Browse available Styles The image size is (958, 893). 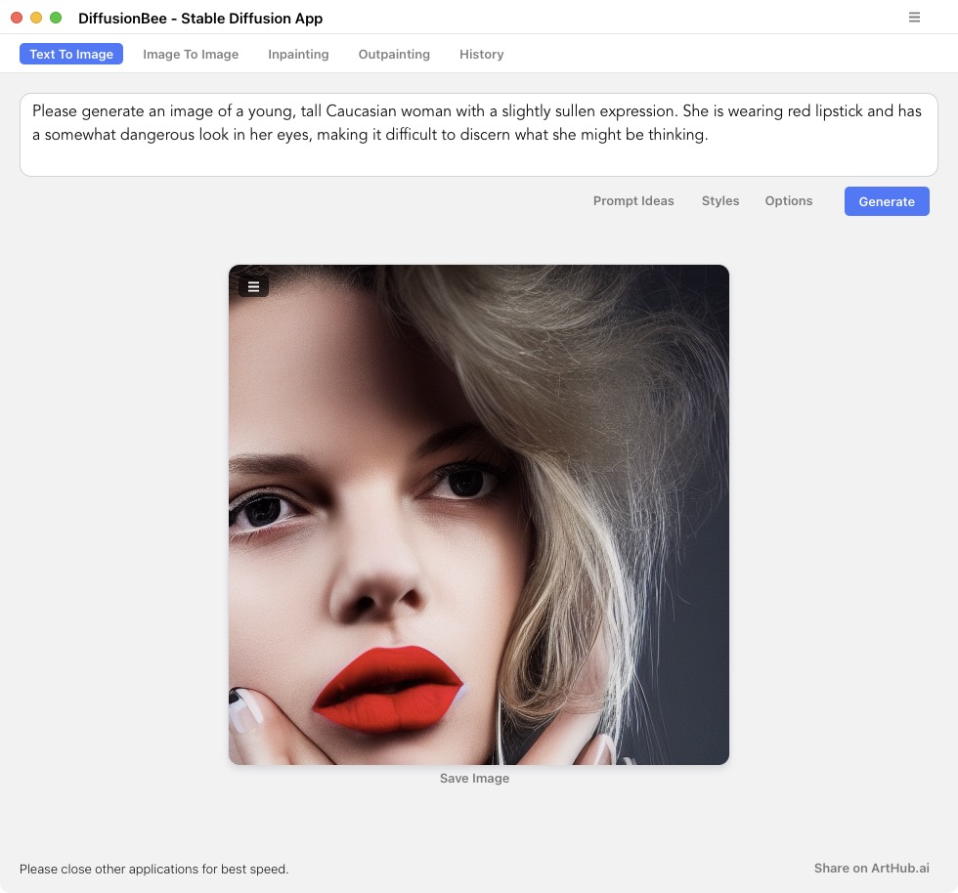pyautogui.click(x=720, y=201)
